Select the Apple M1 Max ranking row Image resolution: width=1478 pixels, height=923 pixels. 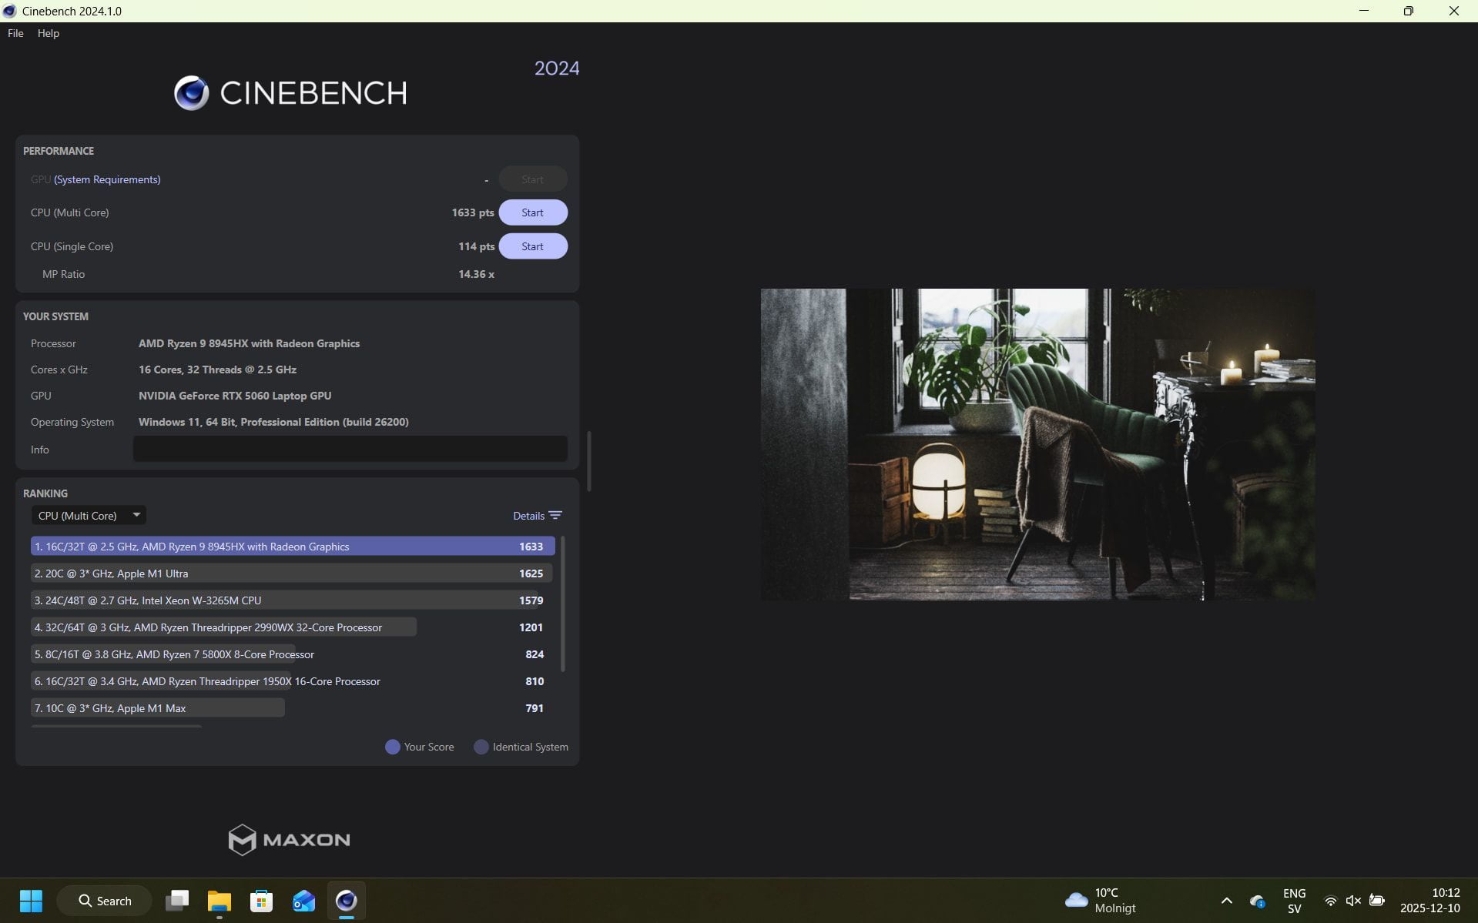[x=293, y=708]
